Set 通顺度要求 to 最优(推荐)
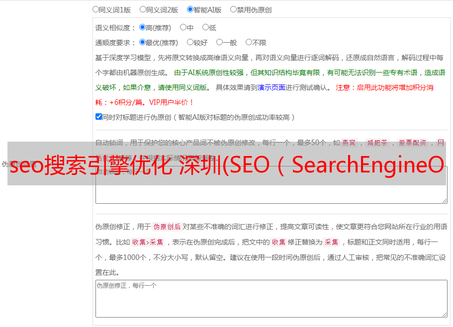The width and height of the screenshot is (453, 327). 142,42
